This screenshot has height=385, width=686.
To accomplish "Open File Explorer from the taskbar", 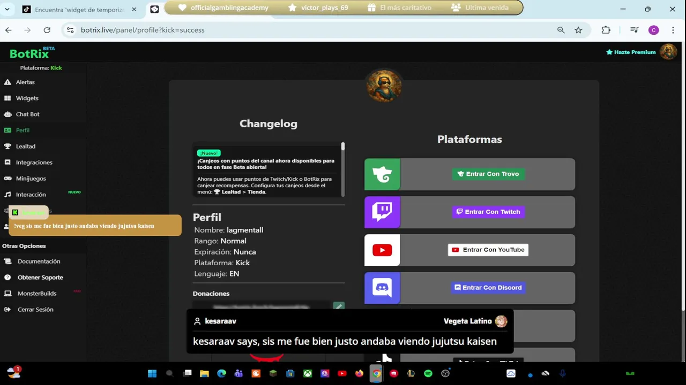I will tap(204, 374).
